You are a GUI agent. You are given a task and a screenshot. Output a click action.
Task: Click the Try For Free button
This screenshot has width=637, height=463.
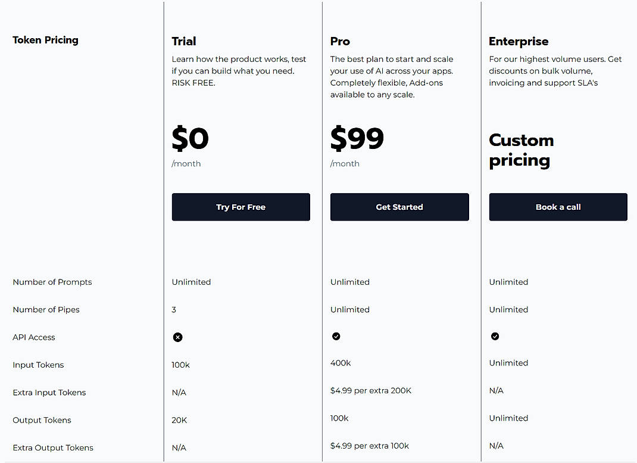[x=241, y=207]
